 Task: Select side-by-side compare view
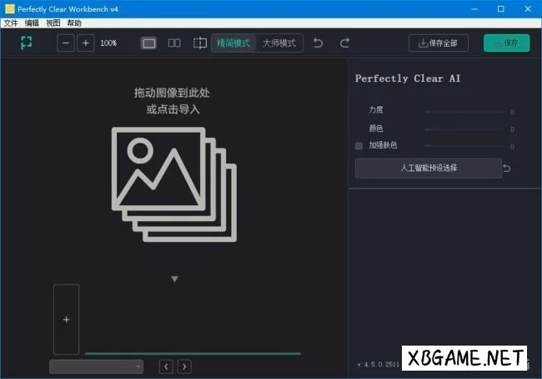[x=174, y=43]
